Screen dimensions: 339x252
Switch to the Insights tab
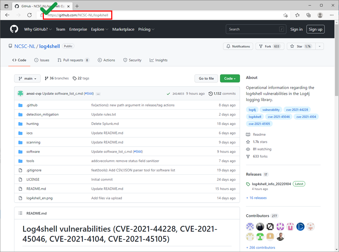click(159, 60)
